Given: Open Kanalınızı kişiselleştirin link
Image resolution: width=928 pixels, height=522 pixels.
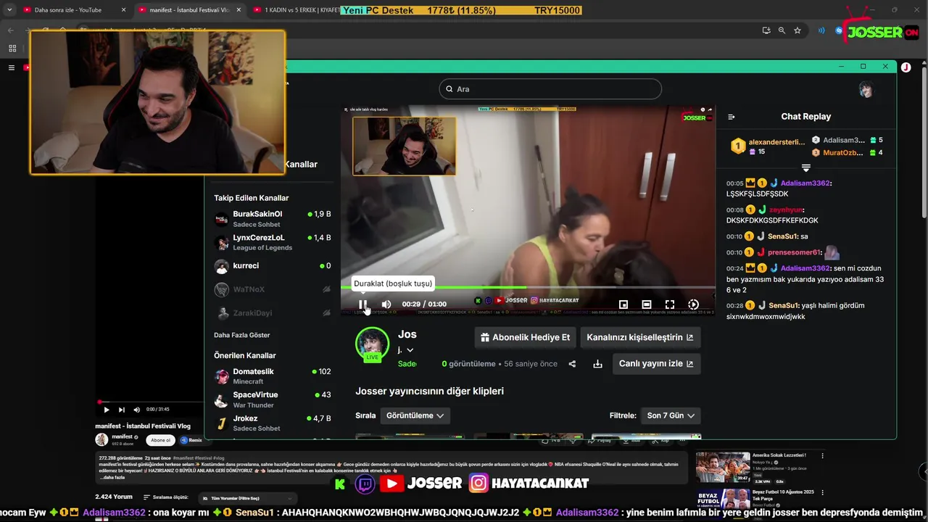Looking at the screenshot, I should [x=640, y=337].
